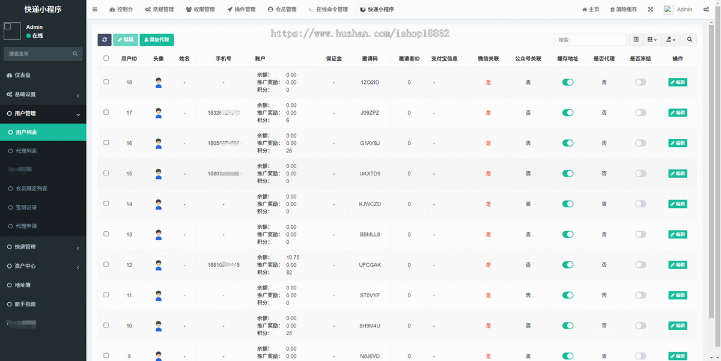Click the Admin avatar thumbnail top right
The width and height of the screenshot is (721, 361).
pyautogui.click(x=669, y=9)
